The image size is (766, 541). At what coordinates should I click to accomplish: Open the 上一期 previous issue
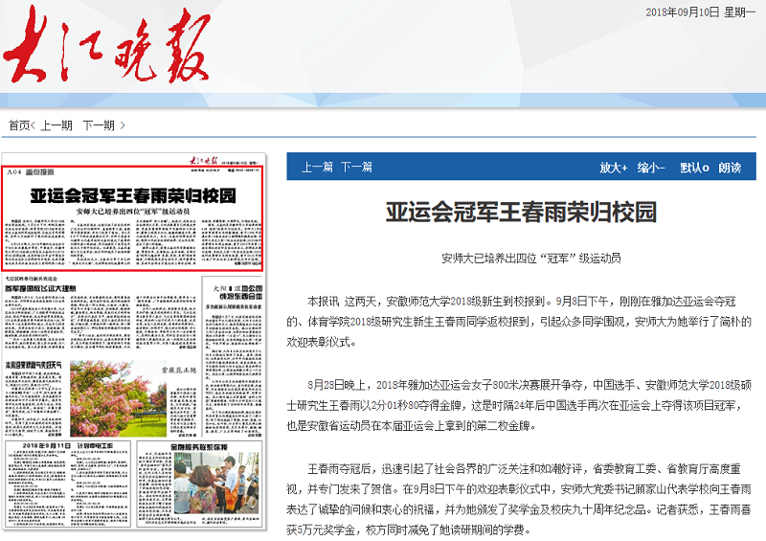coord(56,125)
